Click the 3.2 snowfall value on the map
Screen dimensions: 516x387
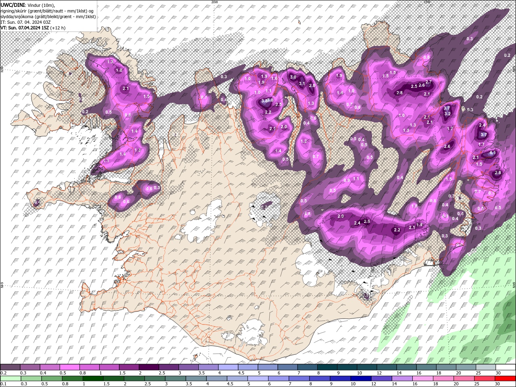447,114
